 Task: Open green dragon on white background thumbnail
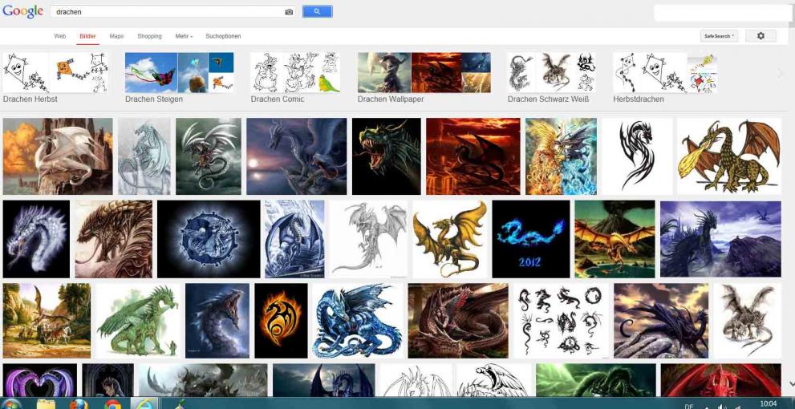pyautogui.click(x=137, y=321)
